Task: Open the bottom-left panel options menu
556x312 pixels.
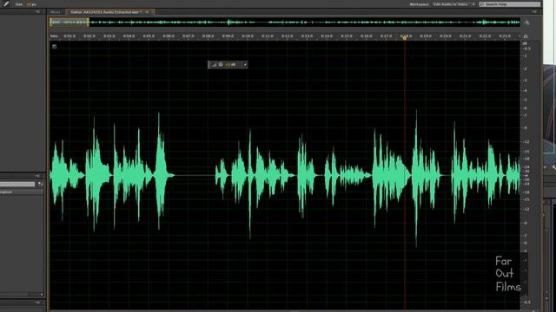Action: 37,302
